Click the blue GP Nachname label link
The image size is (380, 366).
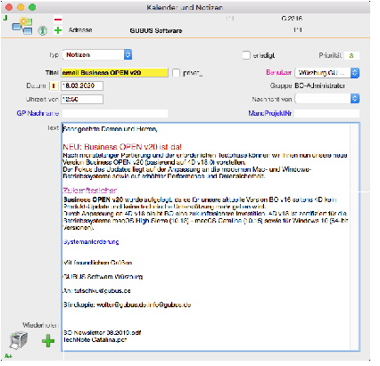coord(37,113)
